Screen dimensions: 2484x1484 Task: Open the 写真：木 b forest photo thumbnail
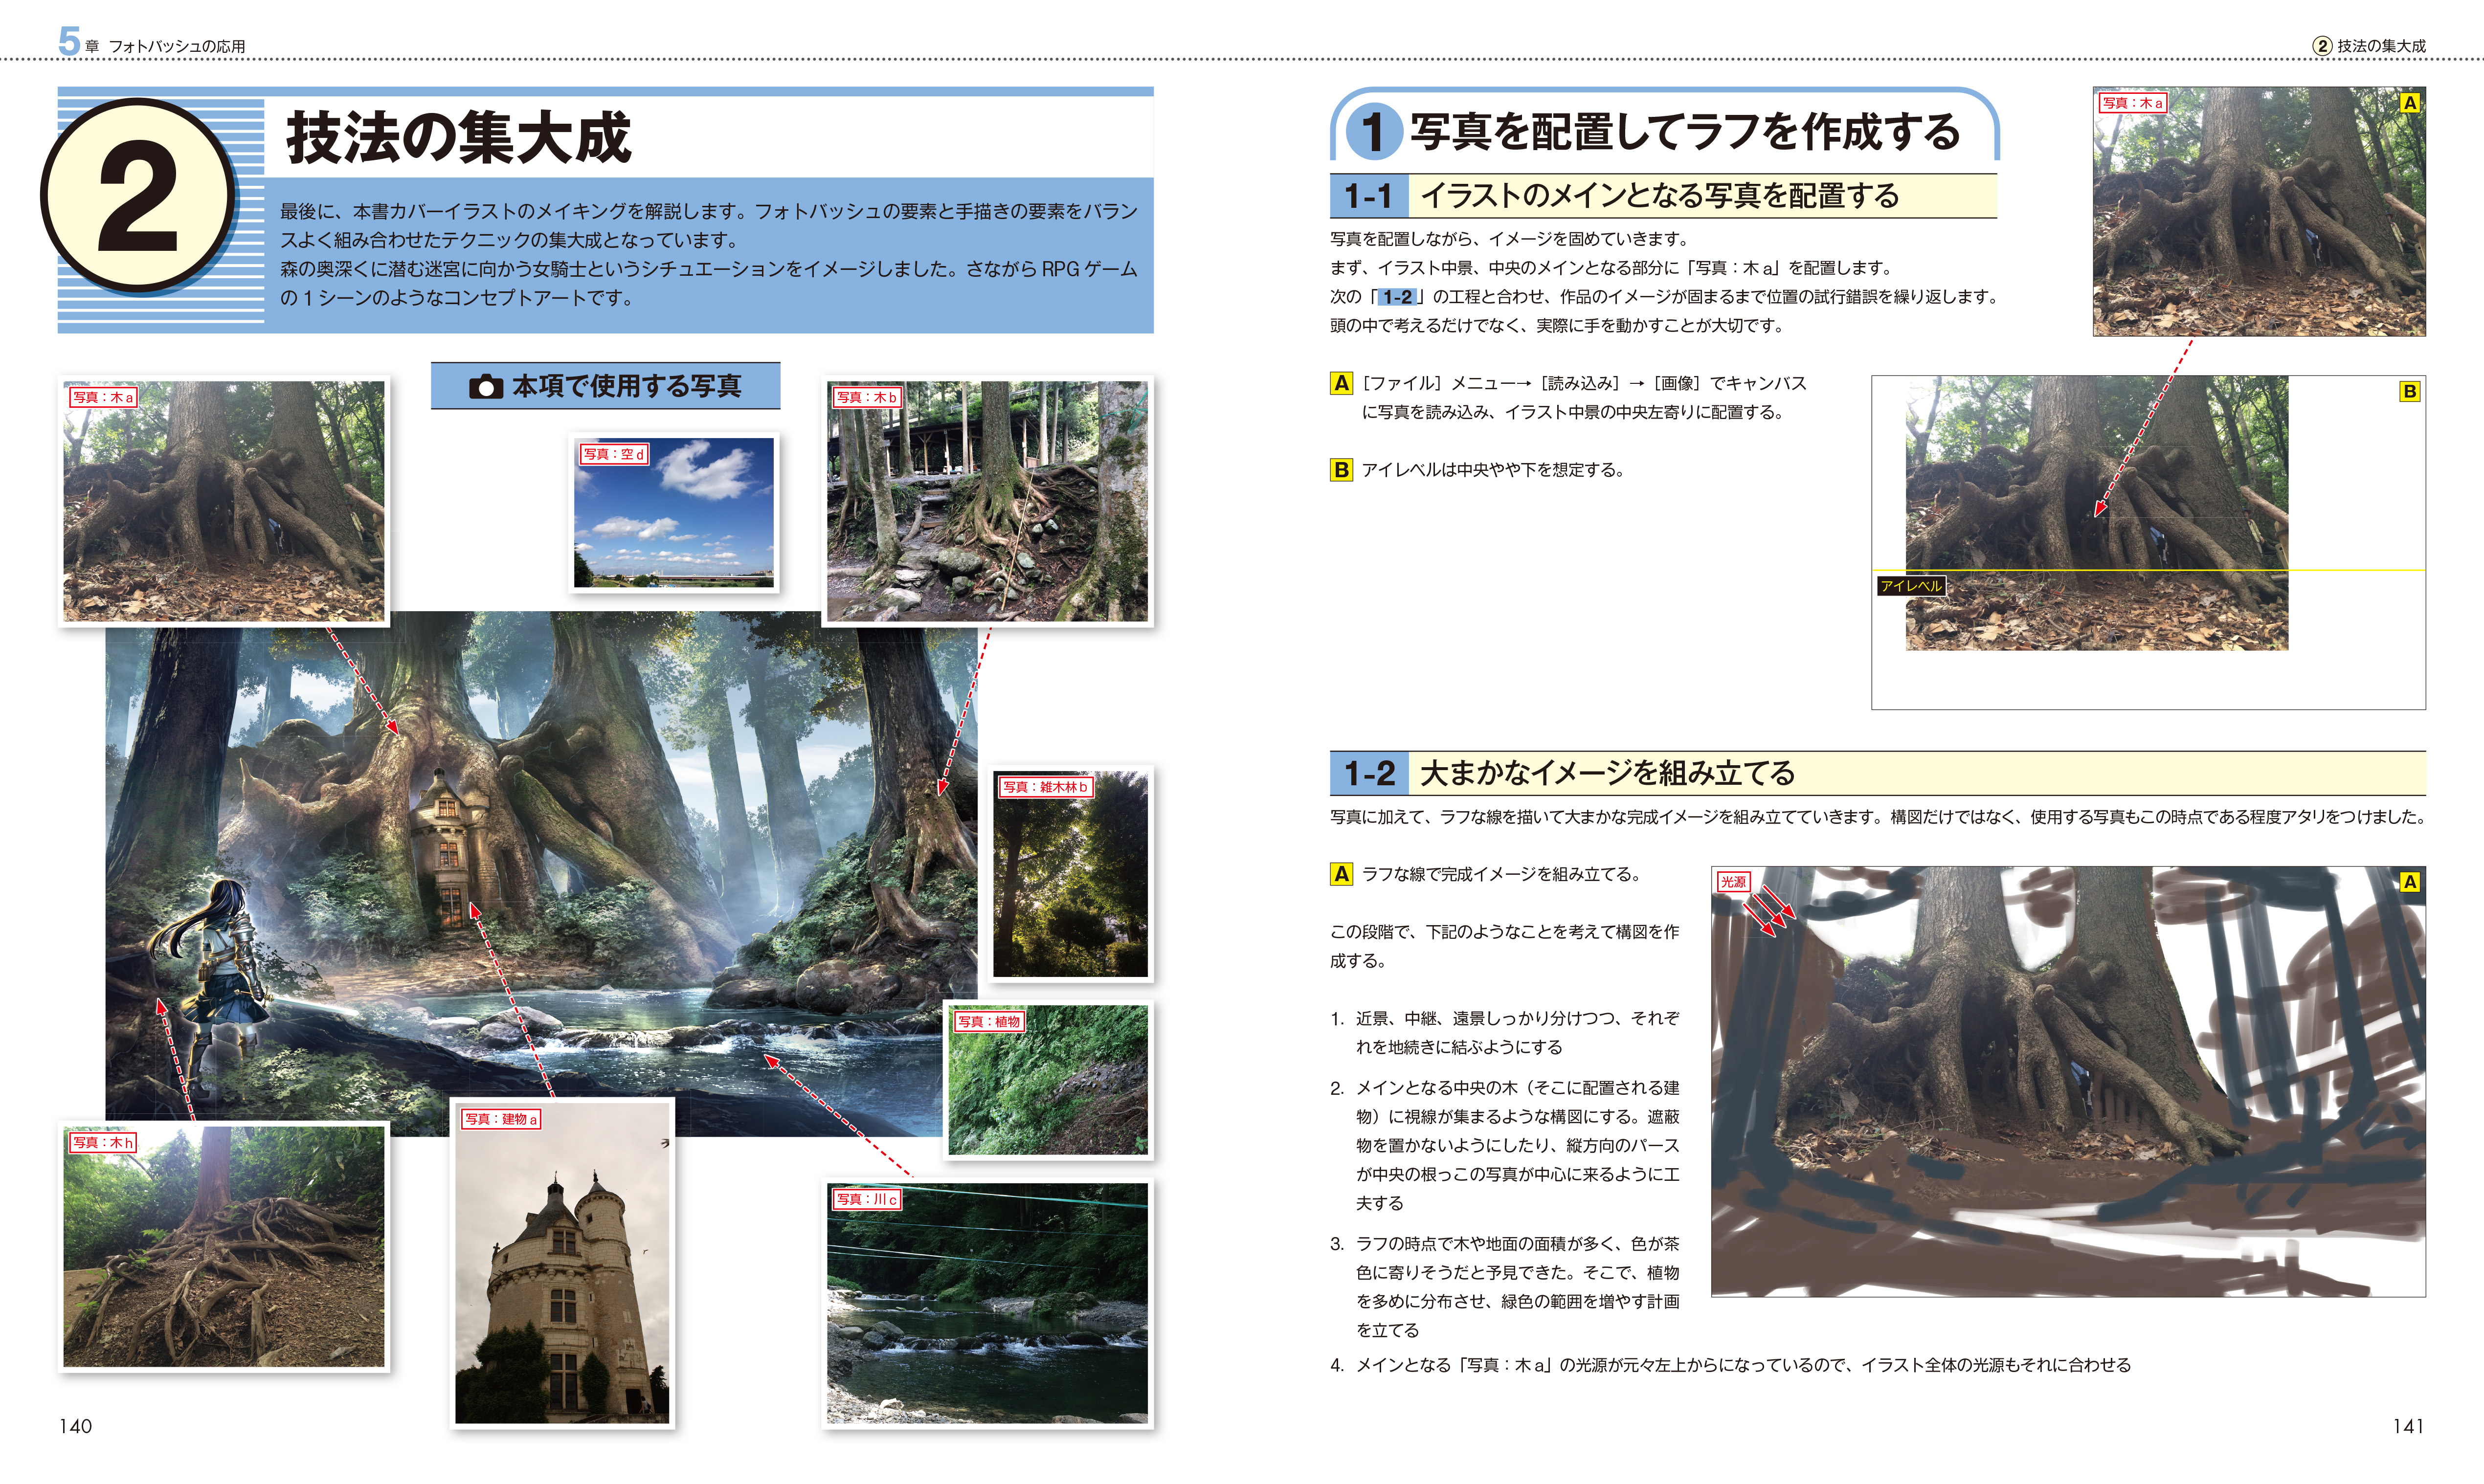click(x=987, y=501)
